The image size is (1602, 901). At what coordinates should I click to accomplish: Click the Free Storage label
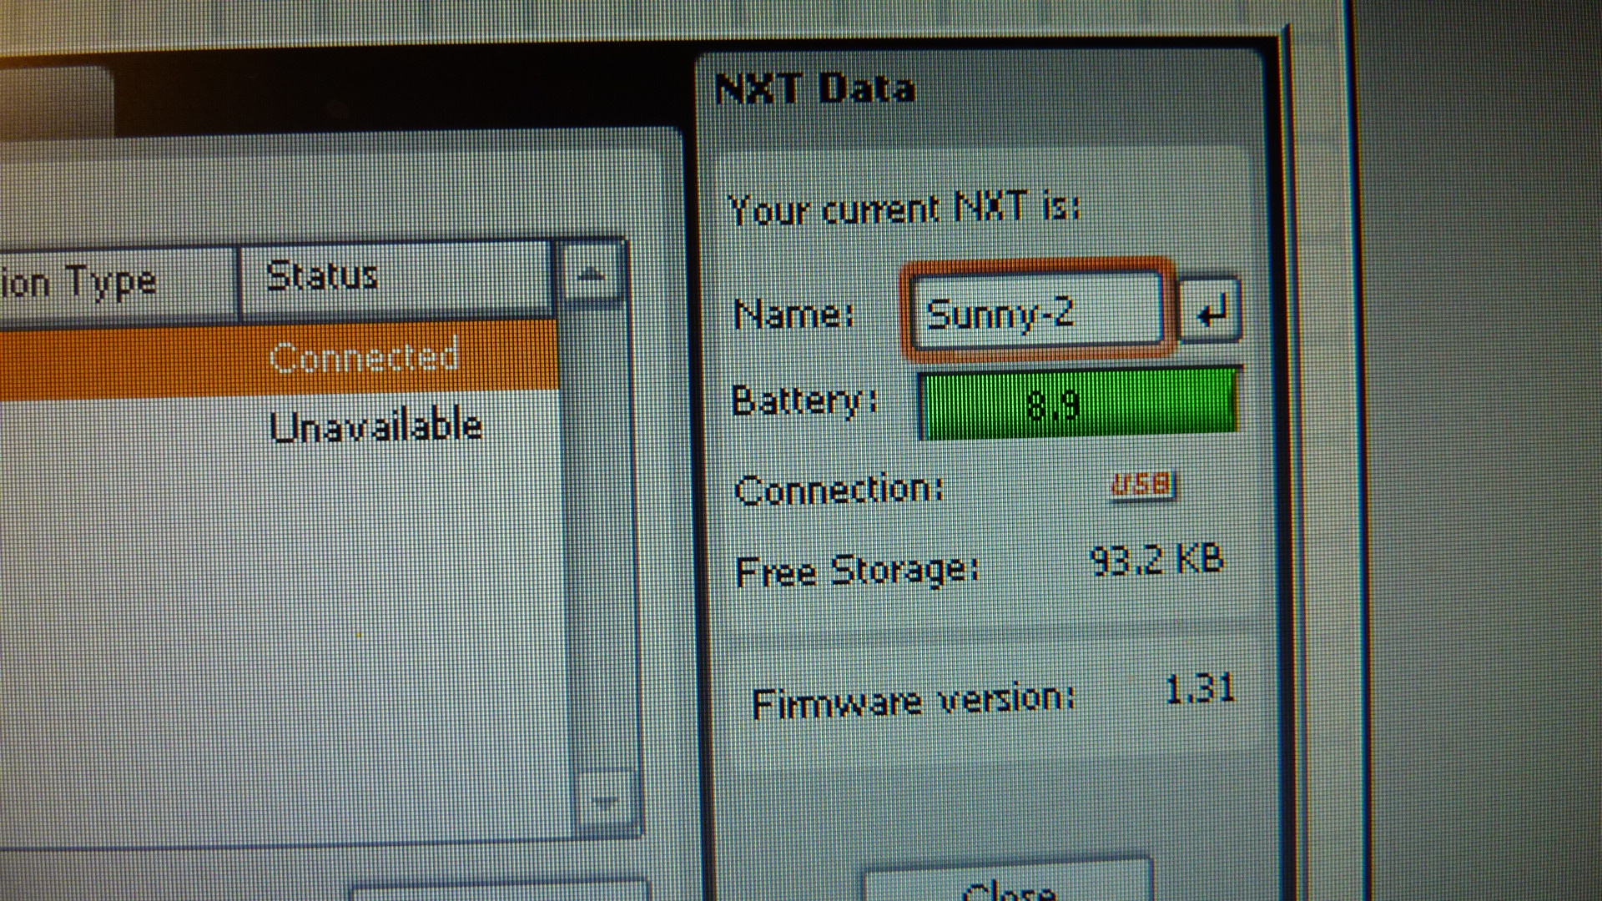click(856, 572)
